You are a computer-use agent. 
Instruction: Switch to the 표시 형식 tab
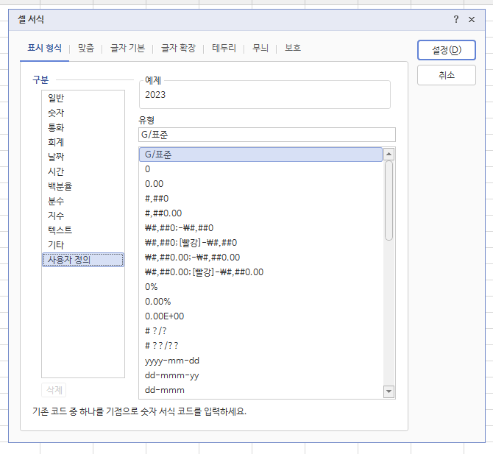pos(44,48)
